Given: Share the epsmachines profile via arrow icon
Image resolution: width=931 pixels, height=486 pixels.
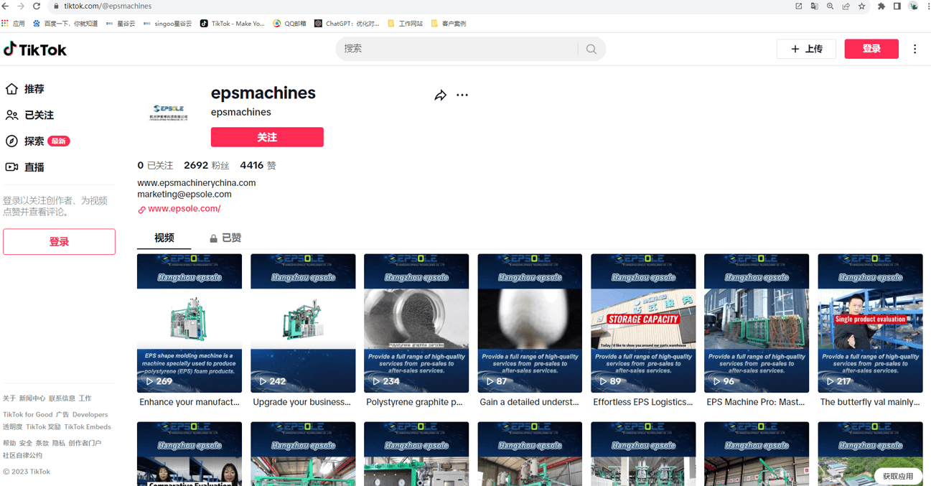Looking at the screenshot, I should coord(440,95).
